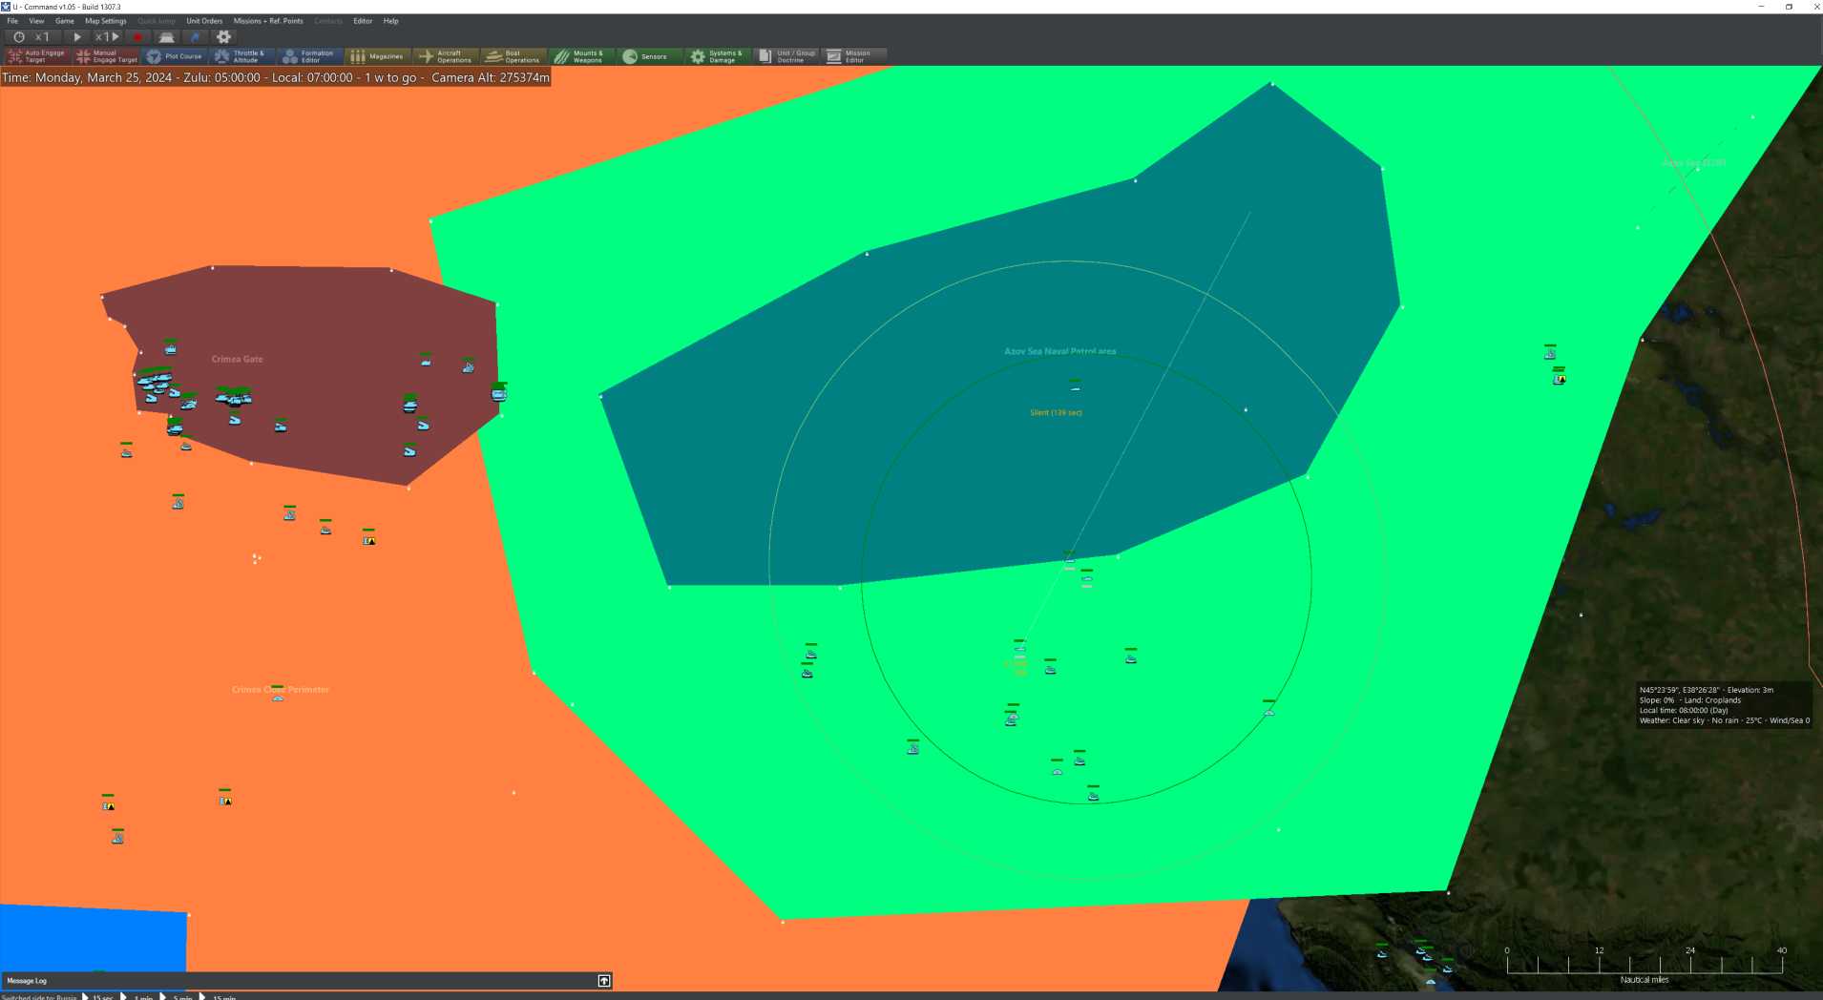
Task: Click the Azov Sea Naval Patrol area label
Action: pos(1059,351)
